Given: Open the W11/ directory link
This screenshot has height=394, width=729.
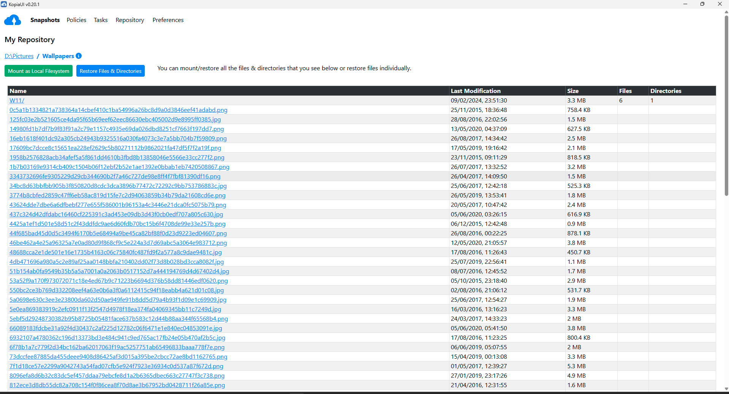Looking at the screenshot, I should [17, 101].
